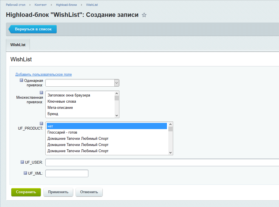Open the Одинарная привязка dropdown

tap(82, 83)
